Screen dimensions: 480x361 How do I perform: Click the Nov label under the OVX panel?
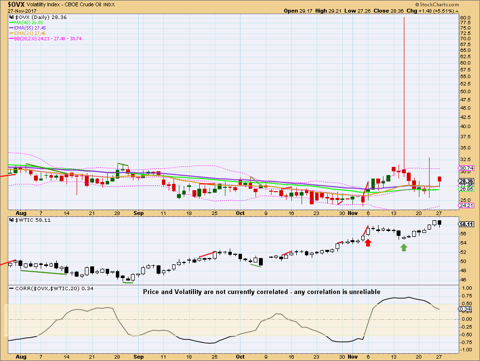352,213
